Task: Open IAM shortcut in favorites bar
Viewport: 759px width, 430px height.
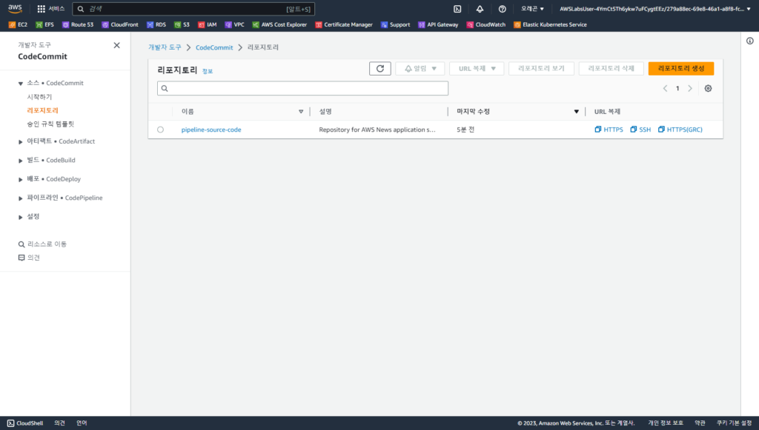Action: click(x=208, y=24)
